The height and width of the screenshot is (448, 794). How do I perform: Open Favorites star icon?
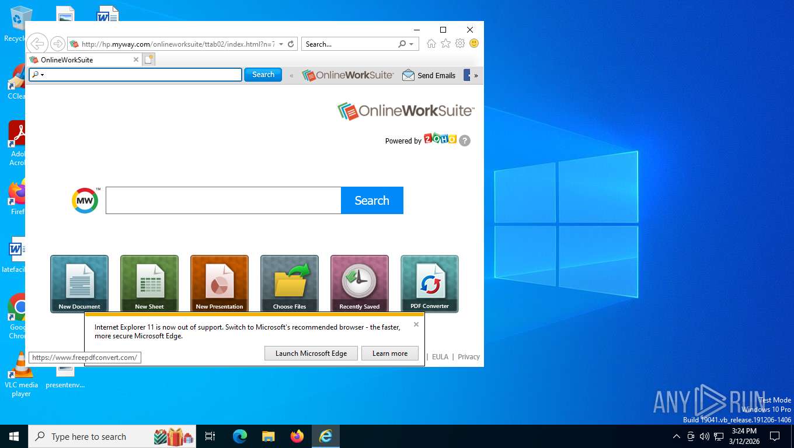tap(445, 44)
